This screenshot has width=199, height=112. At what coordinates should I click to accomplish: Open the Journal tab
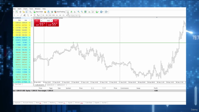(x=104, y=103)
